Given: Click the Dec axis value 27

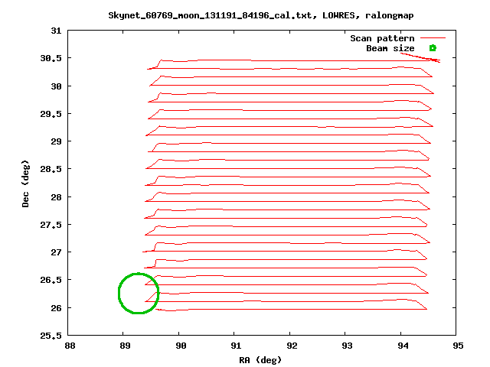Looking at the screenshot, I should [56, 252].
